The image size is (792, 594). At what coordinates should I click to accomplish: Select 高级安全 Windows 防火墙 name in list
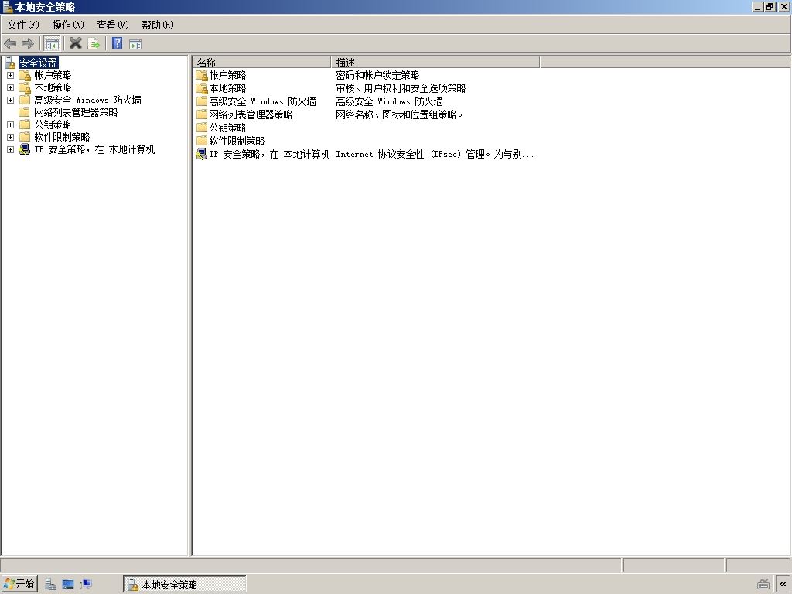point(263,101)
